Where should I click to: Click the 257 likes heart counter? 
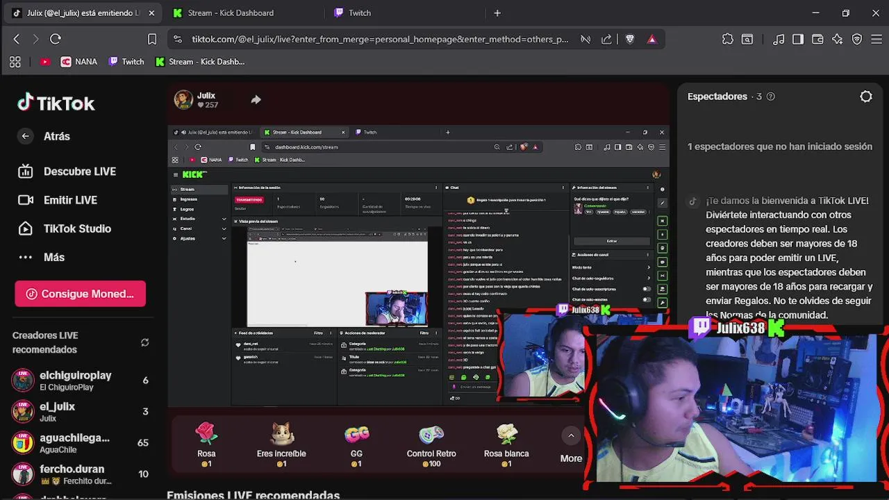(208, 105)
